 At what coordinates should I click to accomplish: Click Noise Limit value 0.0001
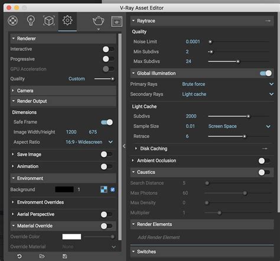(193, 41)
